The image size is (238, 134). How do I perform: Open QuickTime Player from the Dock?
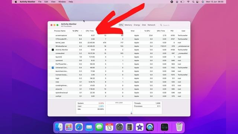click(x=150, y=127)
